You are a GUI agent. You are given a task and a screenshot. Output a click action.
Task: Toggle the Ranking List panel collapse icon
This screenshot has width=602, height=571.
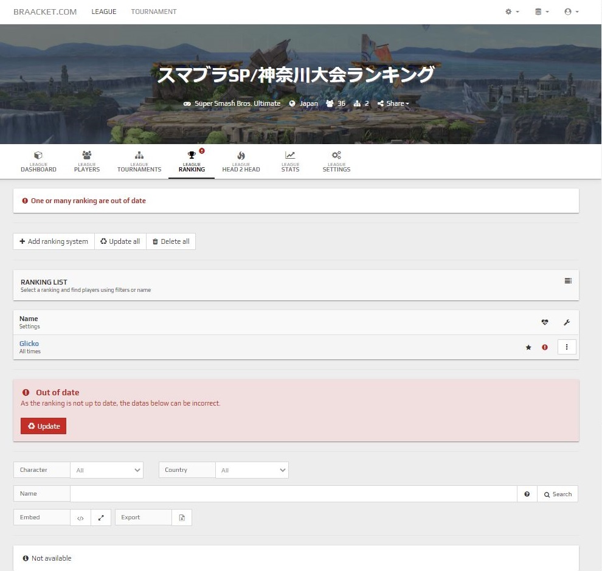pyautogui.click(x=568, y=281)
